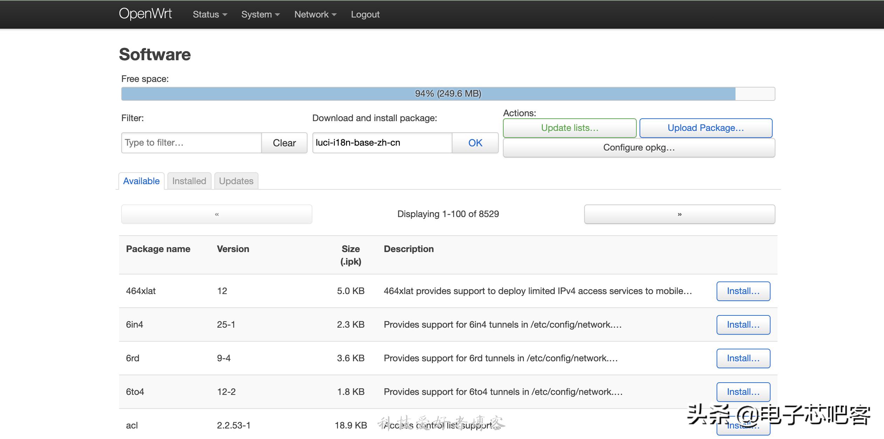Expand the System dropdown menu

click(260, 14)
